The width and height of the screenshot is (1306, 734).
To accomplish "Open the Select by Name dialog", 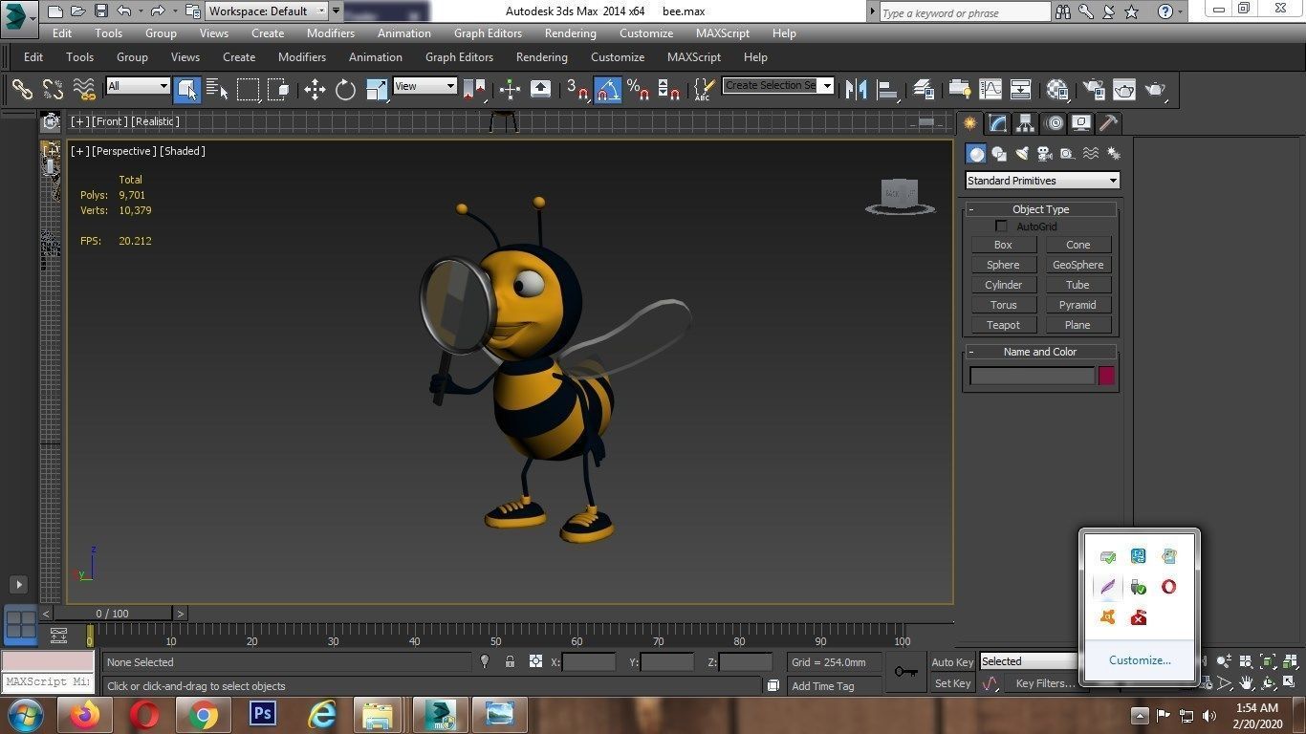I will point(217,90).
